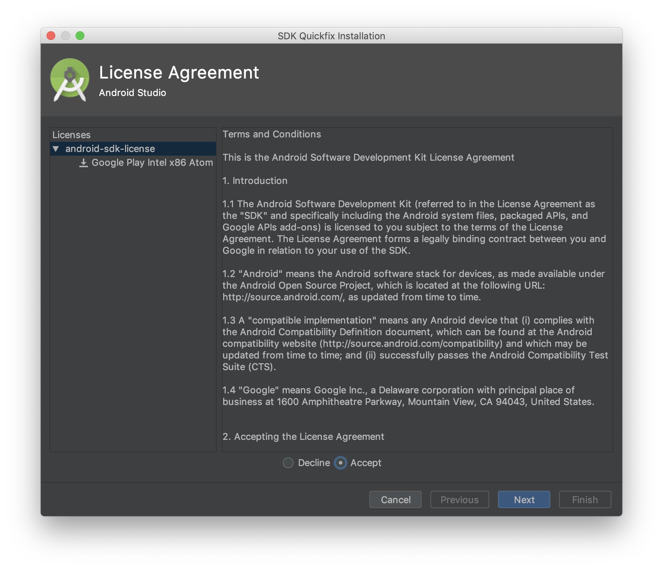
Task: Click '2. Accepting the License Agreement' heading
Action: coord(304,437)
